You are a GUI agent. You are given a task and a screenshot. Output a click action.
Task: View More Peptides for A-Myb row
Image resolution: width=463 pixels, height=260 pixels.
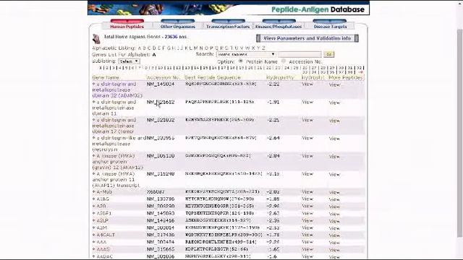(x=334, y=193)
